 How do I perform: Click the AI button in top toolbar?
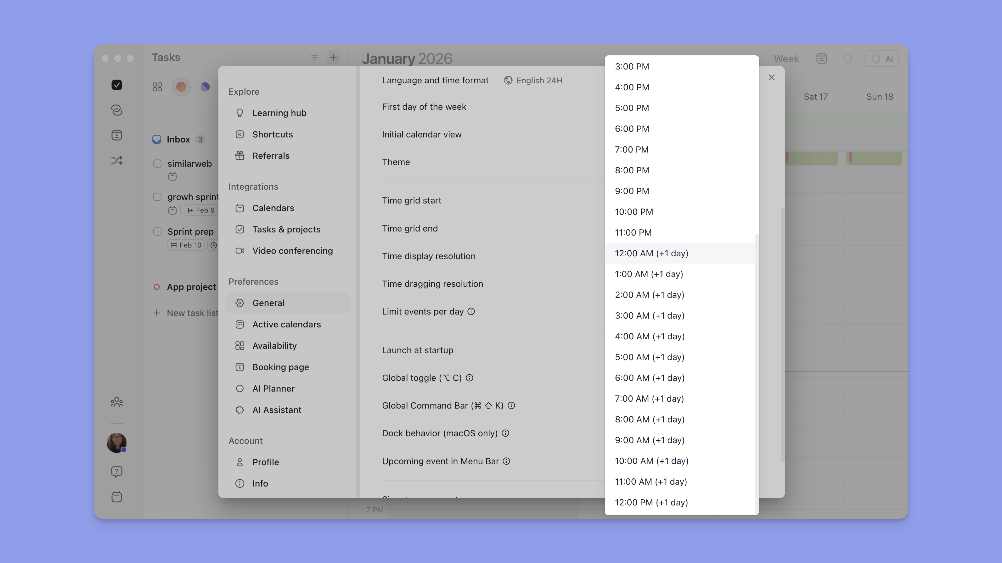[x=882, y=59]
